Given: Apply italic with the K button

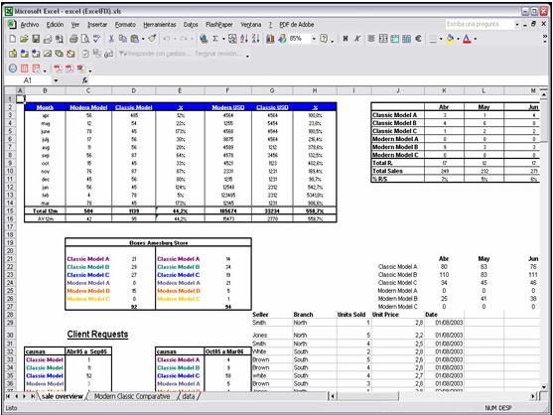Looking at the screenshot, I should tap(356, 39).
